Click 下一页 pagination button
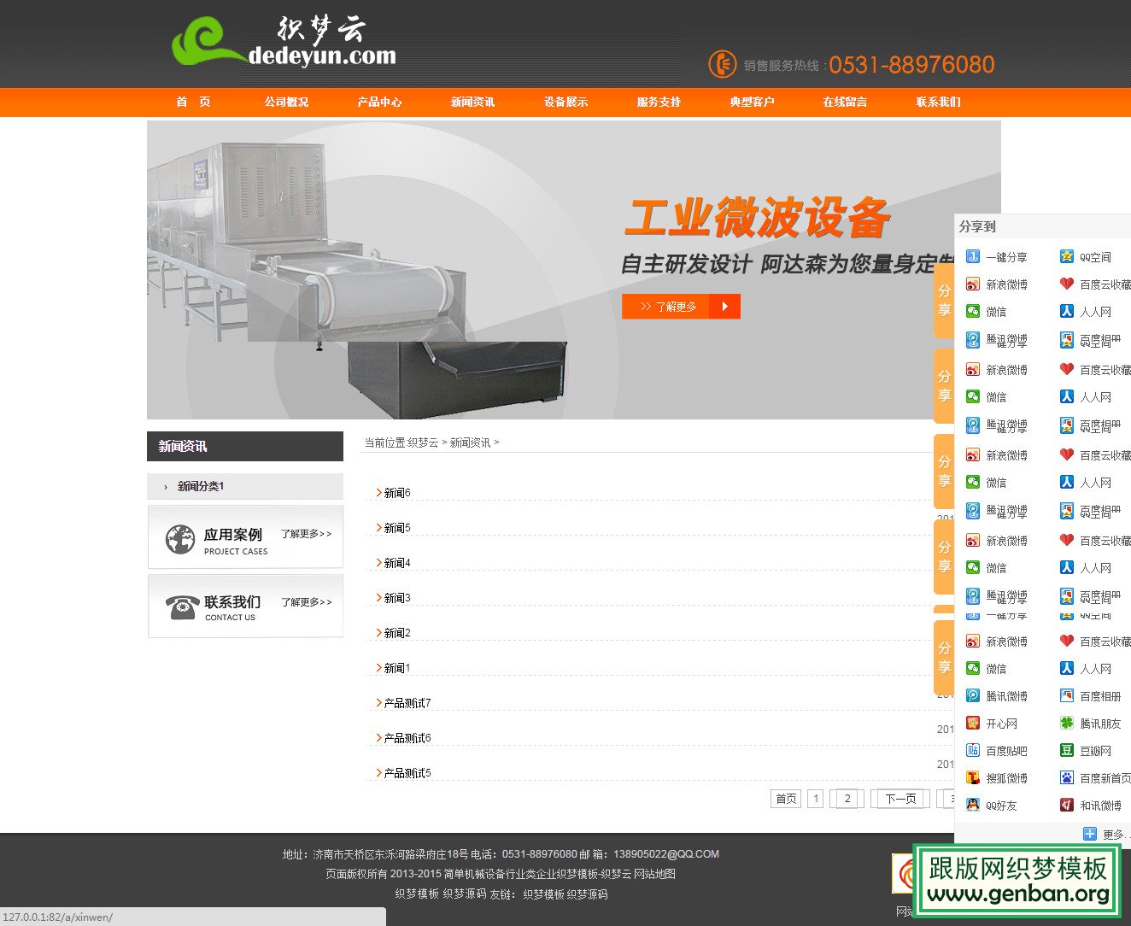1131x926 pixels. click(x=900, y=799)
